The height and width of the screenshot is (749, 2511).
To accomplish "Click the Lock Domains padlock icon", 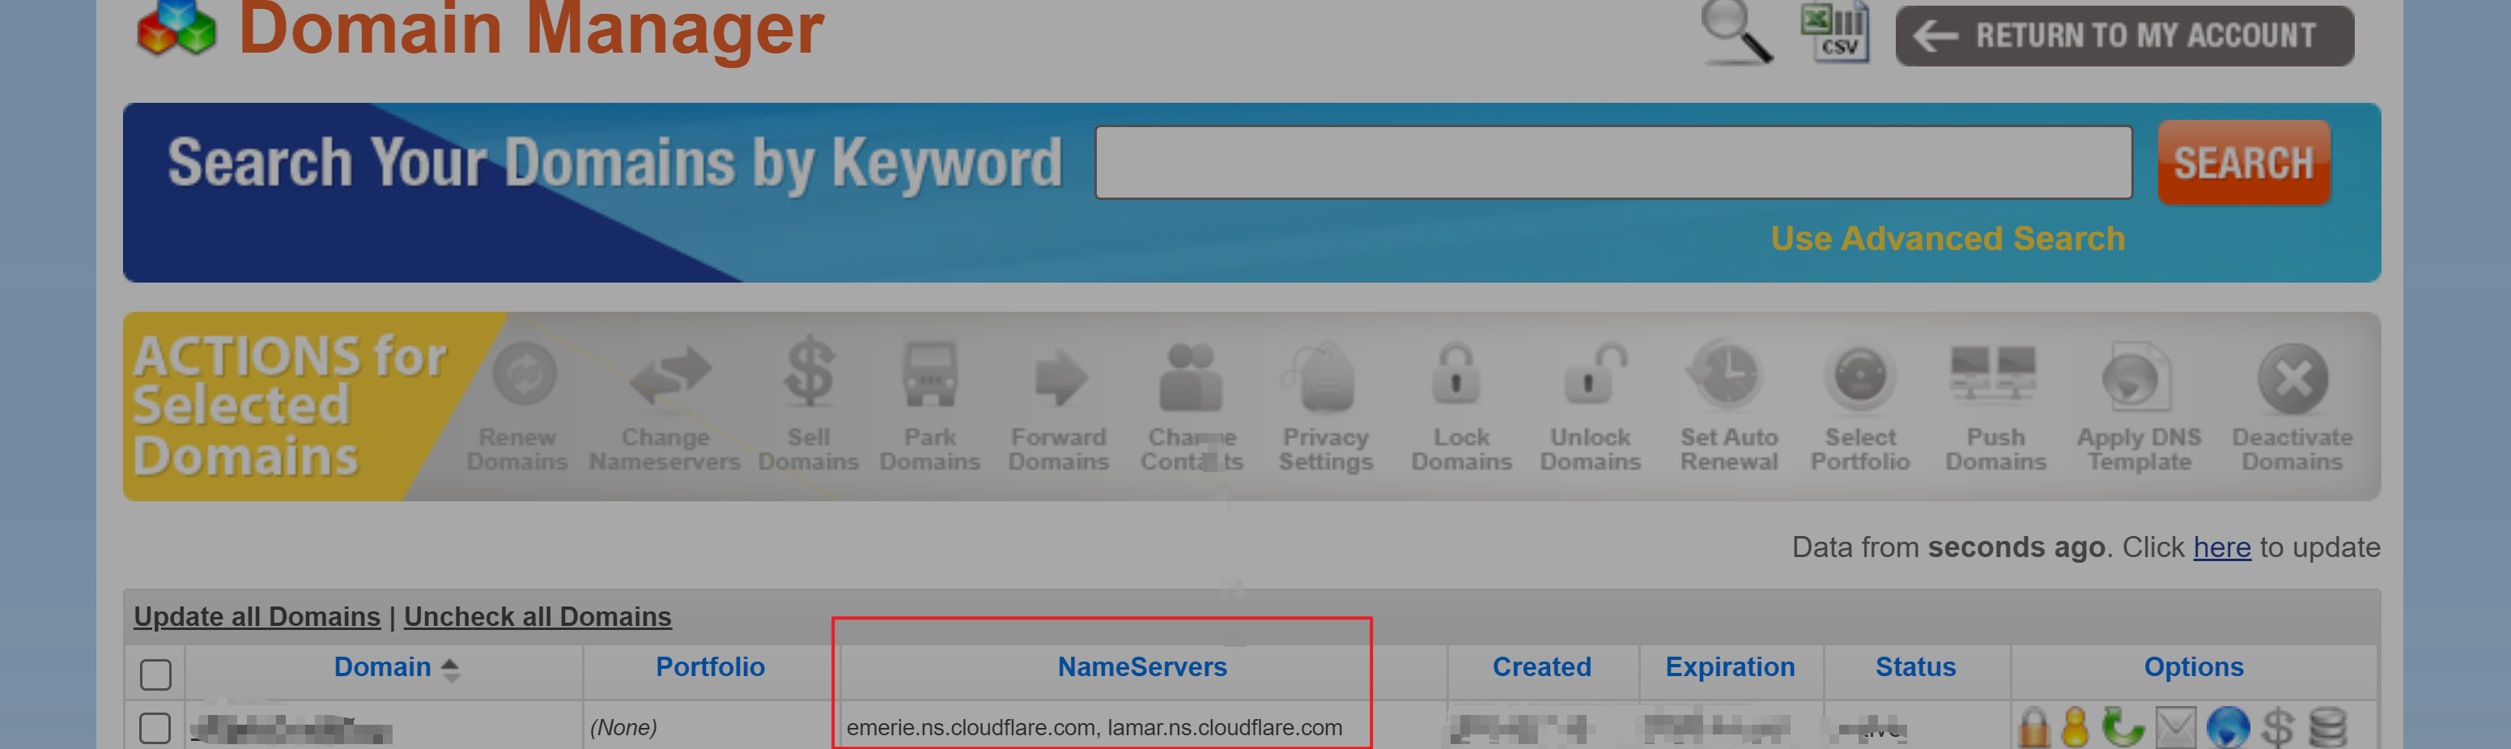I will click(1458, 376).
